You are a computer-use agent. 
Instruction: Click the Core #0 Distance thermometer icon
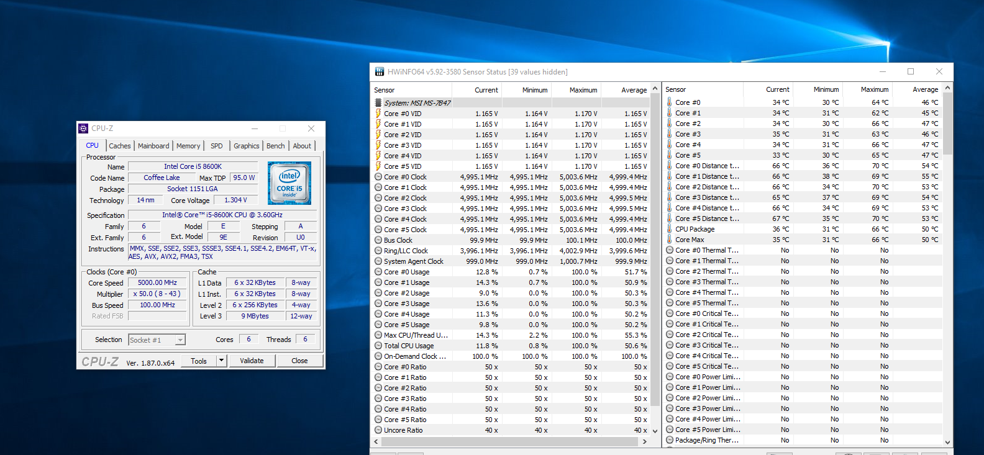click(x=670, y=166)
